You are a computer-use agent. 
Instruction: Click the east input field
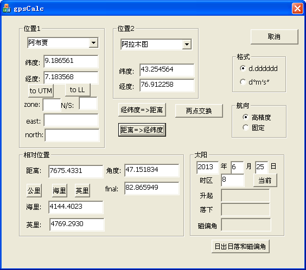click(71, 120)
